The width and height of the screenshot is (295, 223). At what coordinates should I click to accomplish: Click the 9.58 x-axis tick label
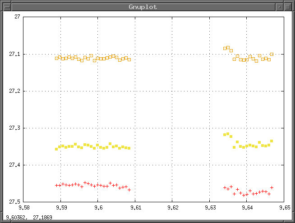24,209
